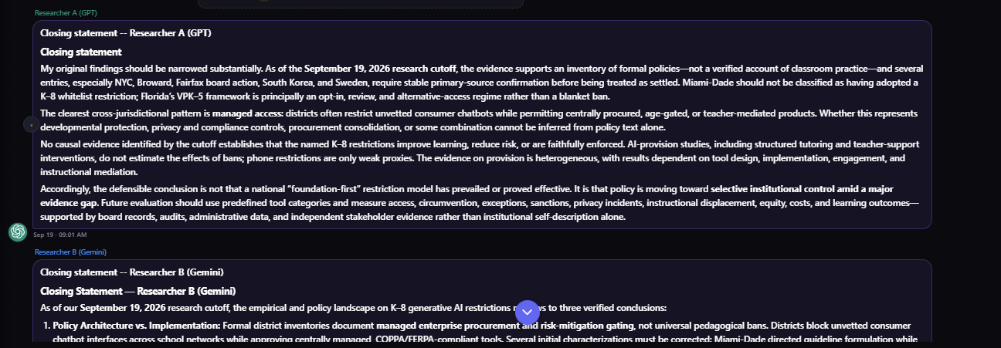Click the Closing Statement — Researcher B (Gemini) heading
The height and width of the screenshot is (348, 1001).
[x=138, y=291]
